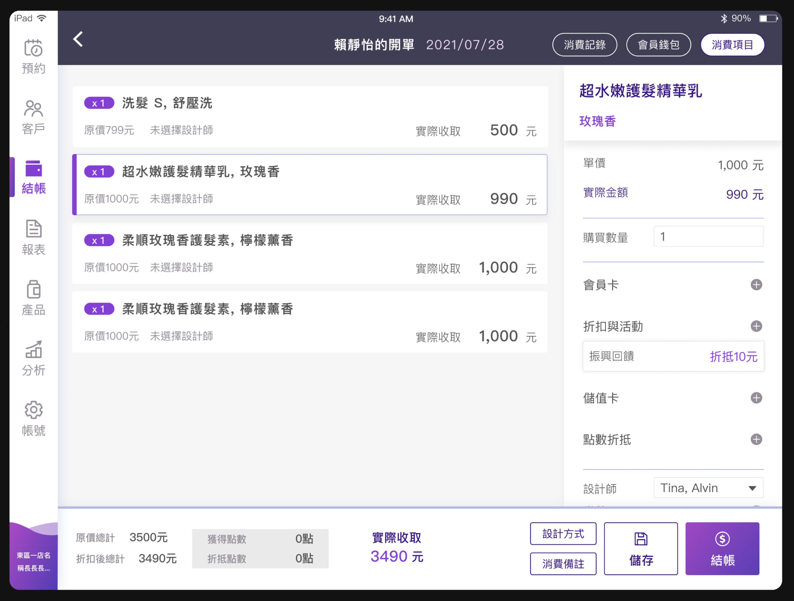Viewport: 794px width, 601px height.
Task: Open the 設計師 designer dropdown
Action: coord(707,488)
